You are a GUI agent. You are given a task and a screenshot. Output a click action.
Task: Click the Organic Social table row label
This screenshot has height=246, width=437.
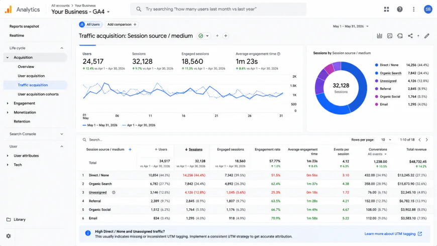pyautogui.click(x=100, y=209)
